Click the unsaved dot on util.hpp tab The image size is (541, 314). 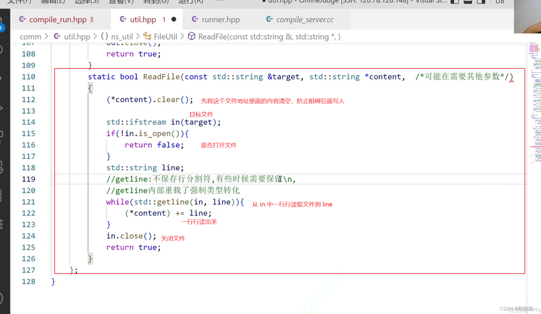pyautogui.click(x=174, y=19)
